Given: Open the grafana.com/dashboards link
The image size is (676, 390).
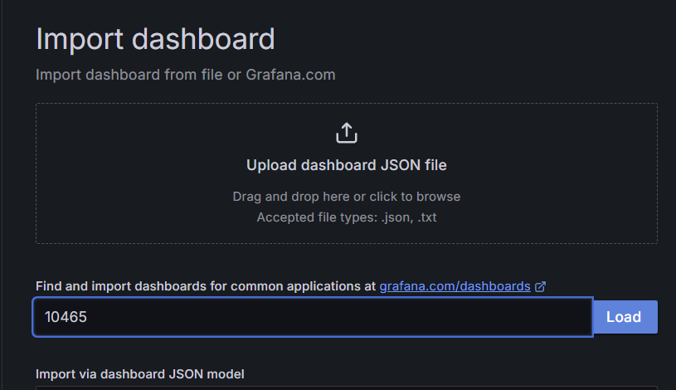Looking at the screenshot, I should click(x=455, y=286).
